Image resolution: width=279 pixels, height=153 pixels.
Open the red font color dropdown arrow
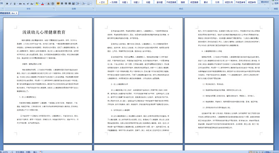click(45, 4)
